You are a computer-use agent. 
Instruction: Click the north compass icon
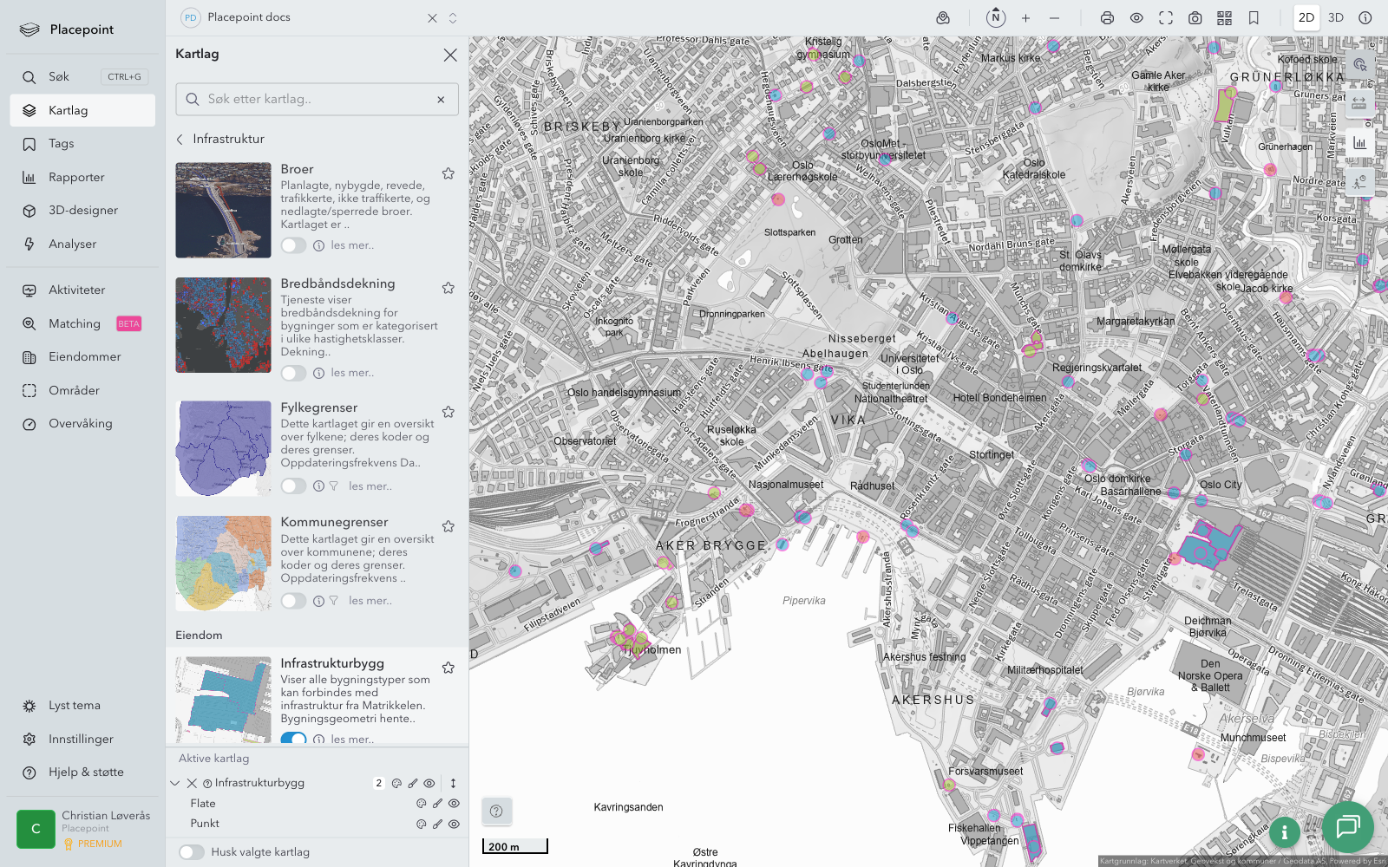996,17
